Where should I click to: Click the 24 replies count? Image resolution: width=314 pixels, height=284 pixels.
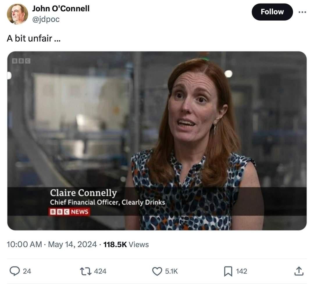point(27,271)
